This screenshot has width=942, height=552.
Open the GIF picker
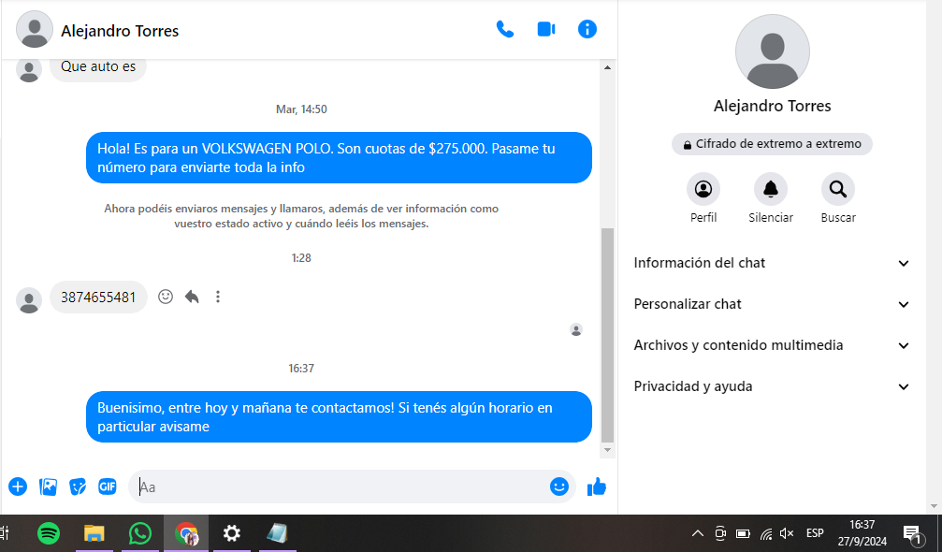click(108, 487)
